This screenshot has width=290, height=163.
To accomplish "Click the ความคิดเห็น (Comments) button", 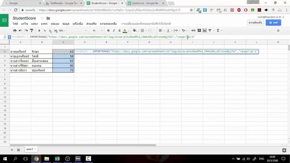I will [x=255, y=23].
